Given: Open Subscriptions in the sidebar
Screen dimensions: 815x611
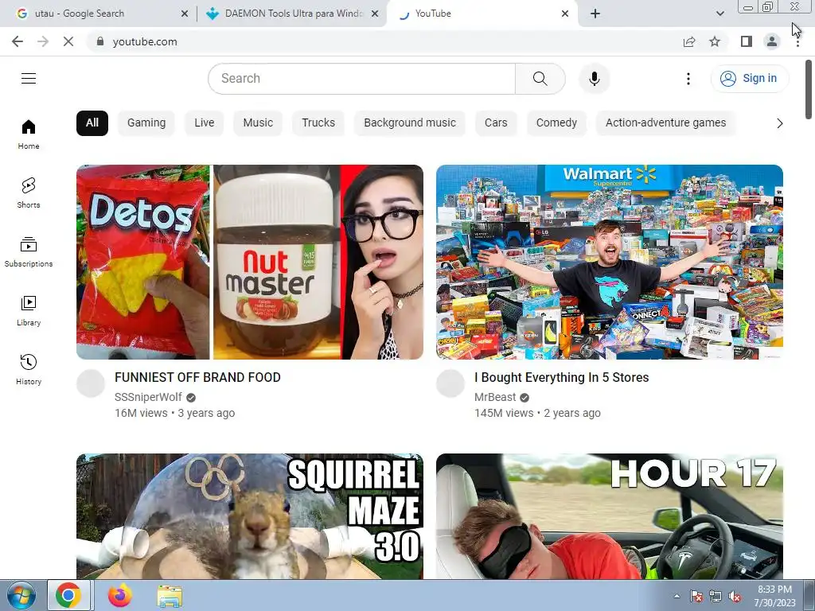Looking at the screenshot, I should click(x=29, y=252).
